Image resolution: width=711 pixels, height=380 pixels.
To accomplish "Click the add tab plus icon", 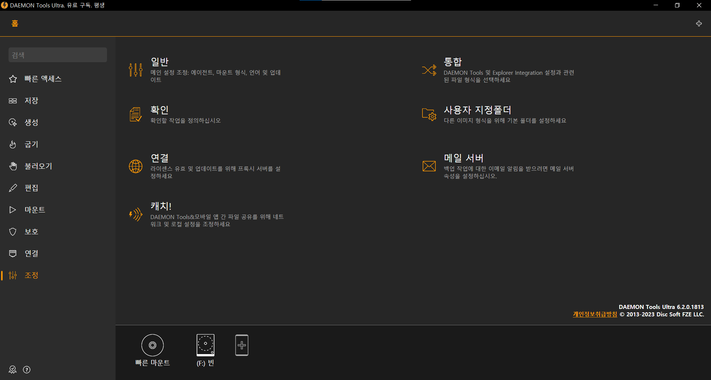I will click(x=699, y=23).
